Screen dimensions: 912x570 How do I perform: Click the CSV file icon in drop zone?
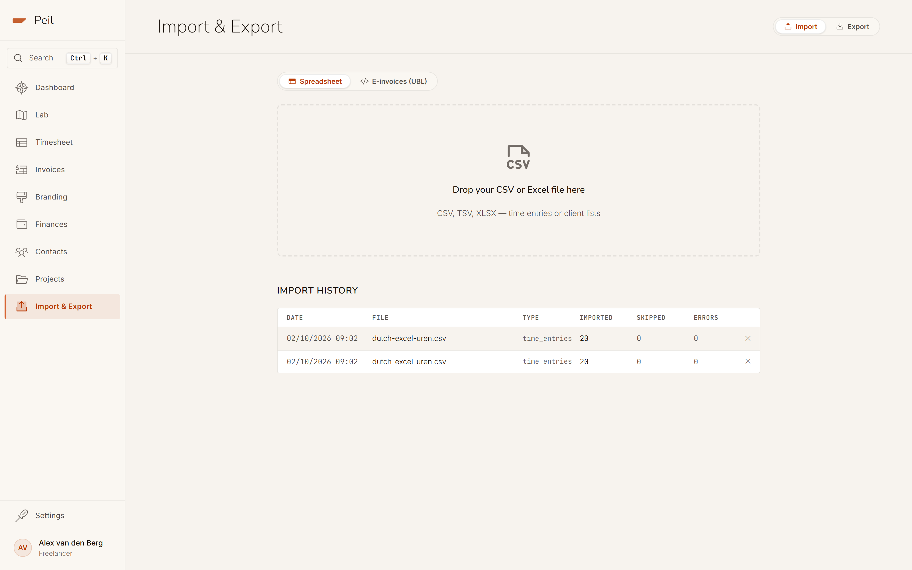[518, 157]
